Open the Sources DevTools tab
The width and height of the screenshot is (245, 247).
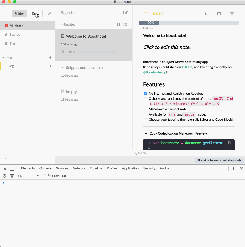pyautogui.click(x=62, y=168)
